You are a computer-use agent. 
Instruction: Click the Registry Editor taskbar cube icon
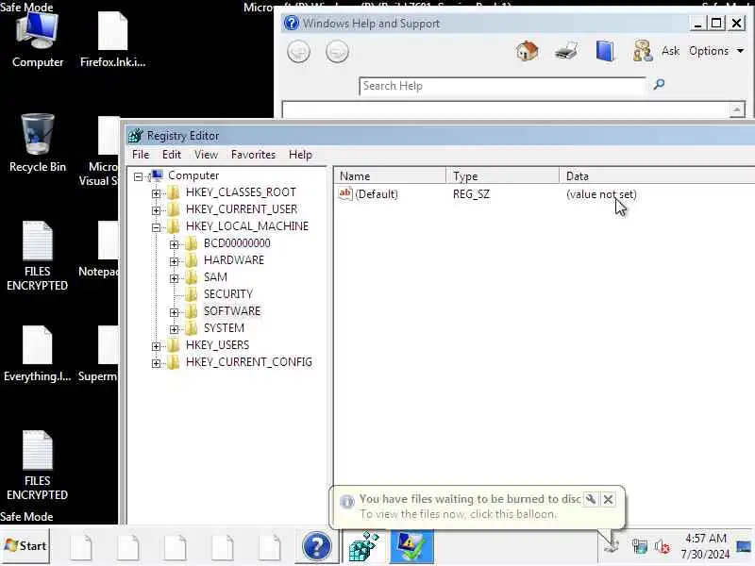click(x=363, y=547)
